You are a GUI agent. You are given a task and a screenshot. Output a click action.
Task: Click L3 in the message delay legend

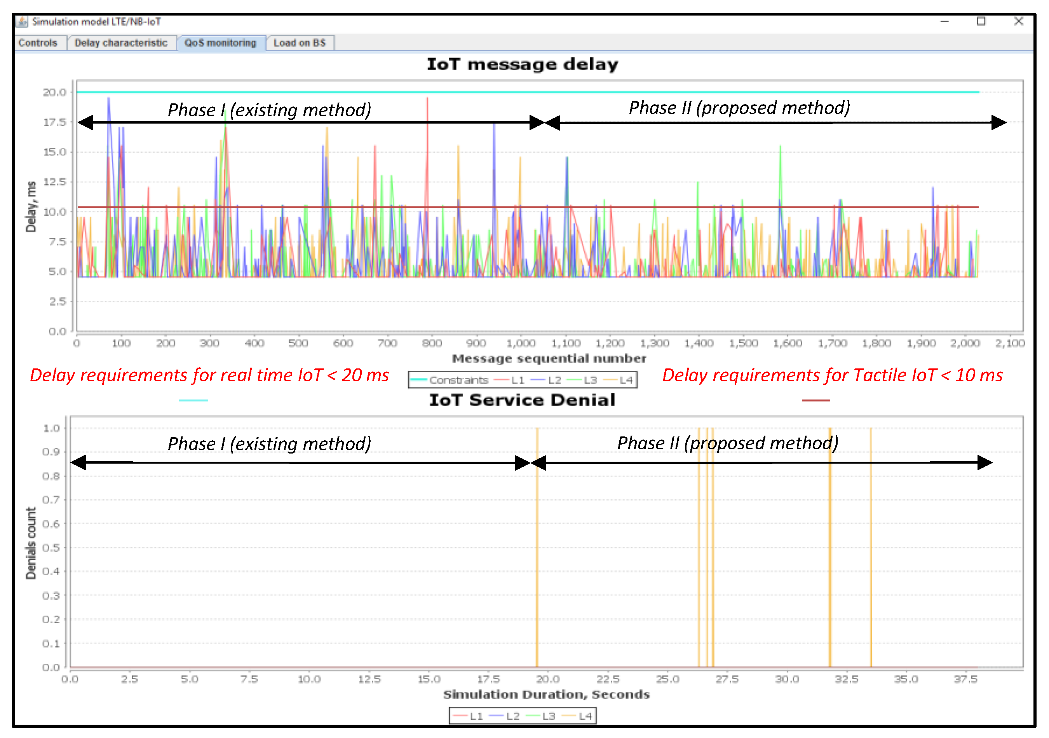coord(590,380)
